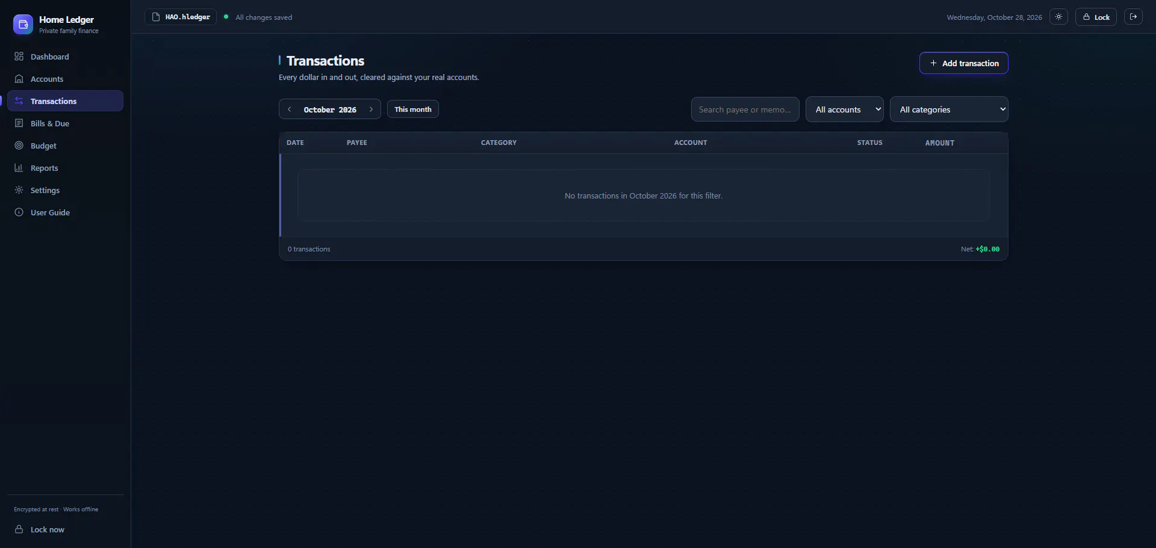Click the file icon next to HAO.hledger
This screenshot has width=1156, height=548.
tap(156, 17)
